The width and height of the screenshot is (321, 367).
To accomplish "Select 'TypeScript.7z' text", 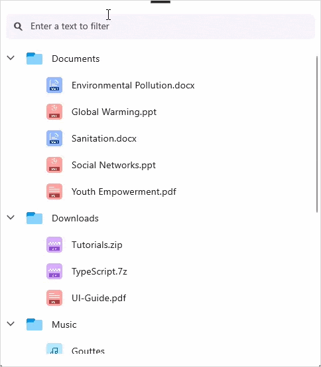I will (x=99, y=271).
